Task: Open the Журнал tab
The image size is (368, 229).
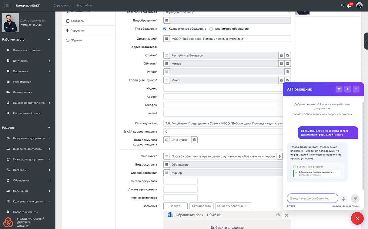Action: [76, 40]
